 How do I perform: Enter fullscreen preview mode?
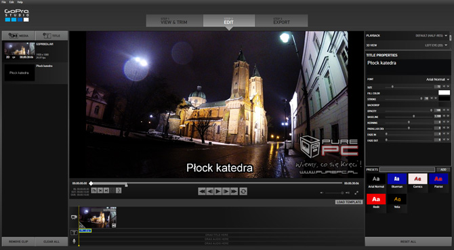[356, 192]
